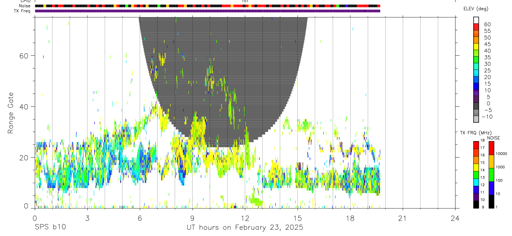The image size is (512, 236).
Task: Click the x-axis tick label '6'
Action: click(x=140, y=218)
